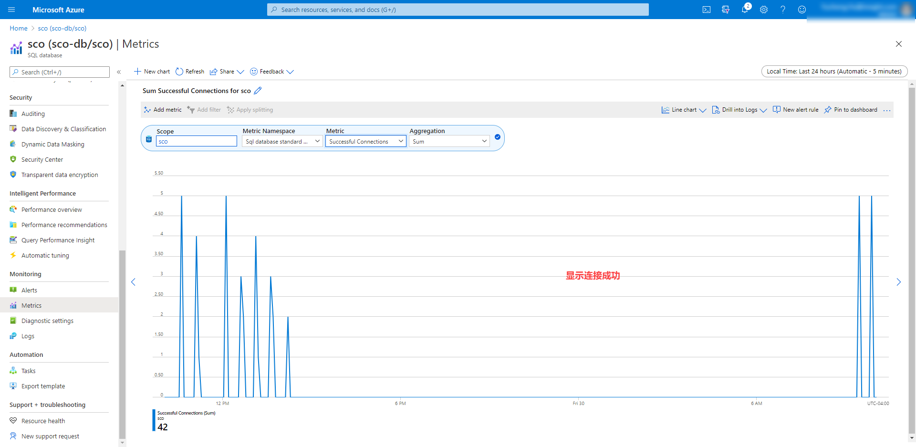
Task: Open the feedback smiley in top bar
Action: tap(802, 10)
